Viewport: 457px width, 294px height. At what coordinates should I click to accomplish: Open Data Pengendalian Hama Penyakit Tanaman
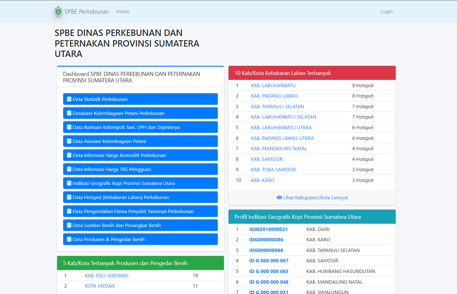click(x=140, y=211)
